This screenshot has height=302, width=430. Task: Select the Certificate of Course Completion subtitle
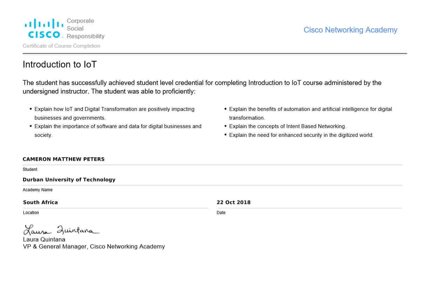[61, 46]
